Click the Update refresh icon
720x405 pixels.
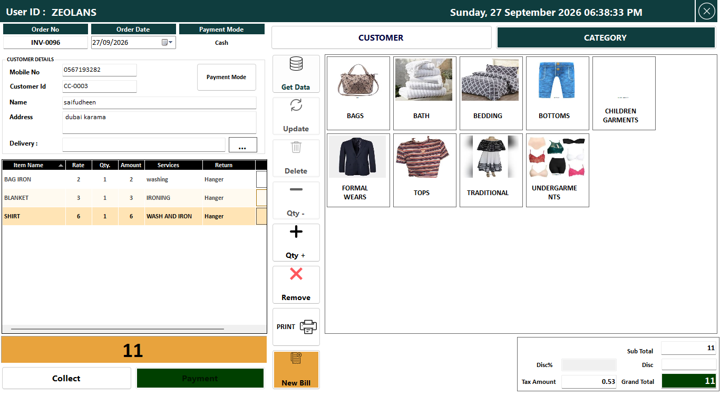tap(296, 105)
